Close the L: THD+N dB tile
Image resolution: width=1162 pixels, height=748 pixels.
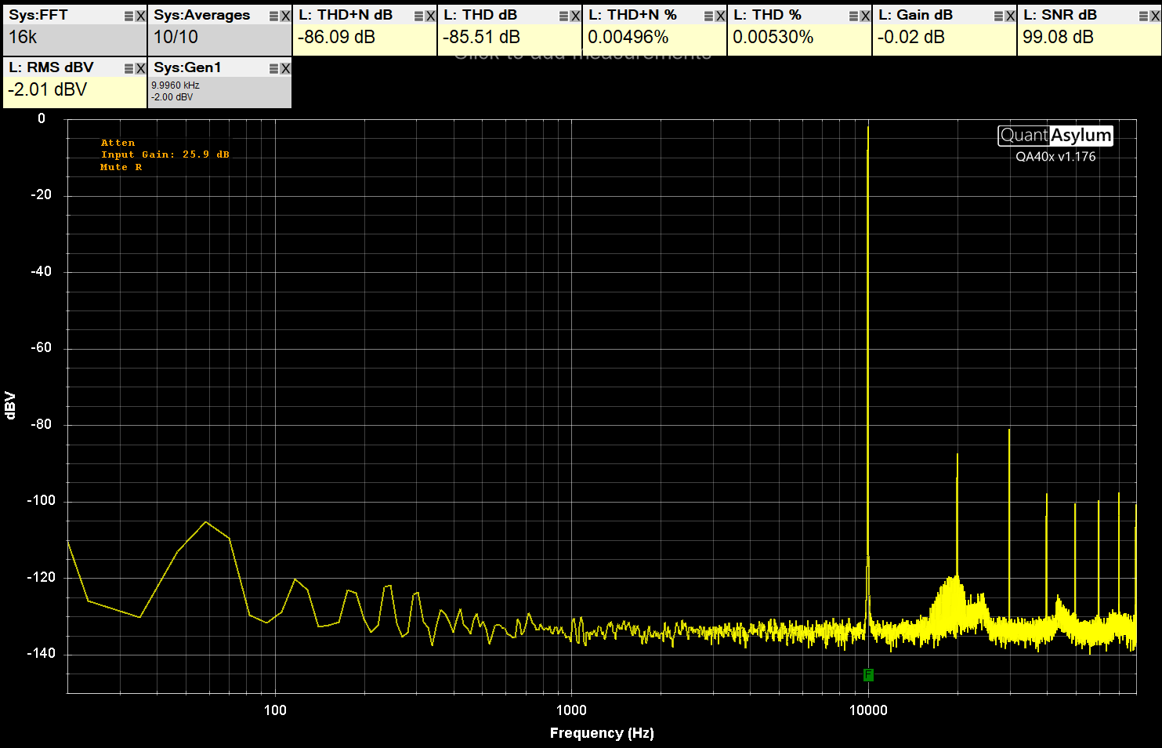click(x=430, y=16)
